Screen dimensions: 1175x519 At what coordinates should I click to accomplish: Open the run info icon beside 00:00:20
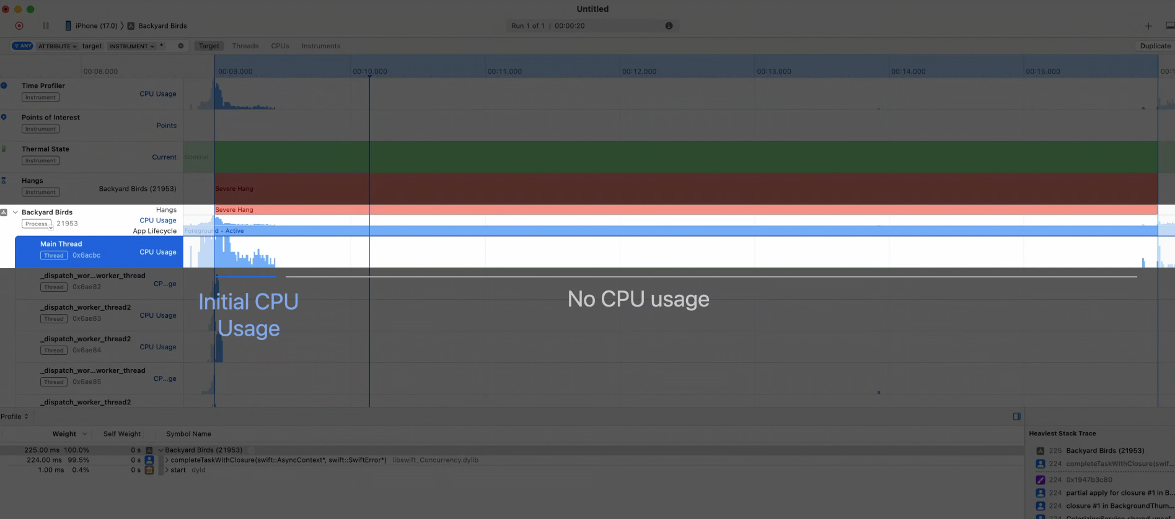(669, 26)
